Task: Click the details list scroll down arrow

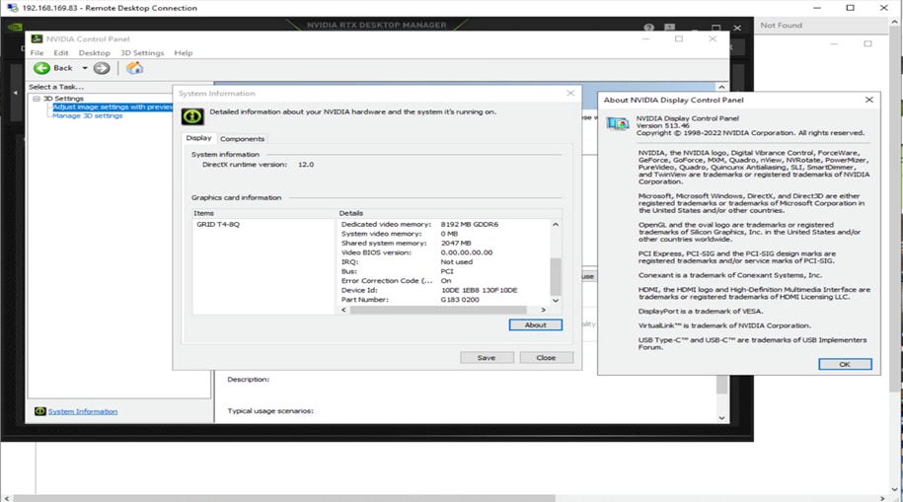Action: tap(556, 300)
